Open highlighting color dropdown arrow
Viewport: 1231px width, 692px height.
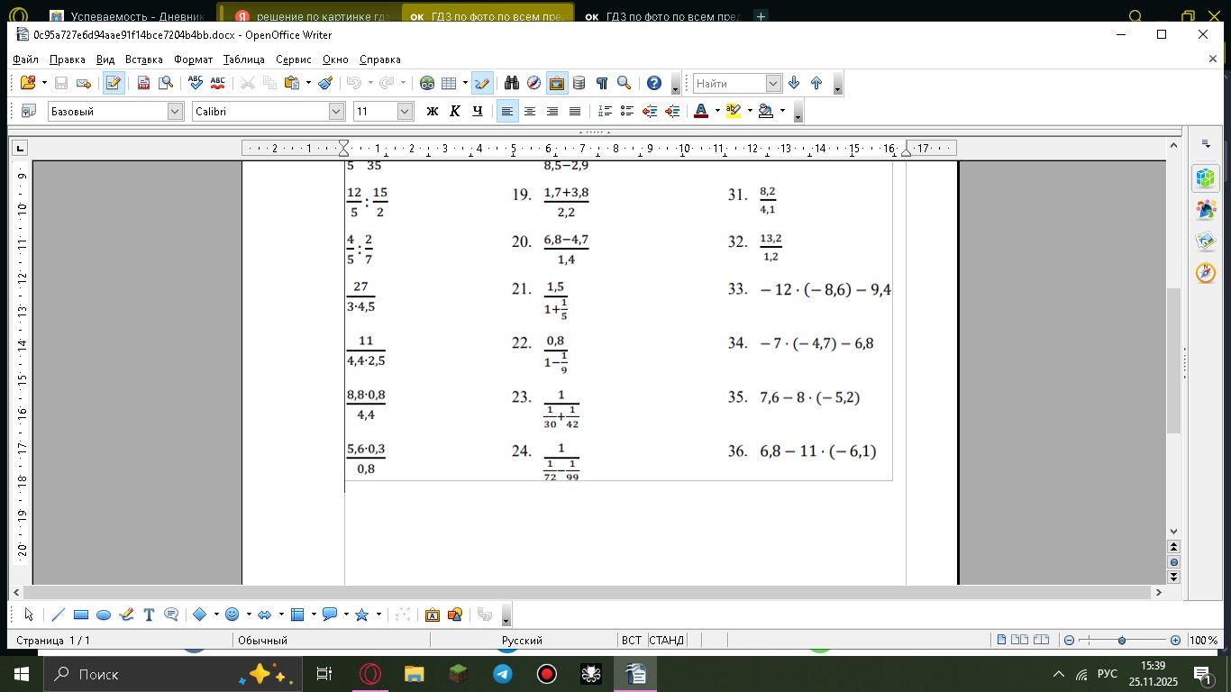pyautogui.click(x=750, y=111)
